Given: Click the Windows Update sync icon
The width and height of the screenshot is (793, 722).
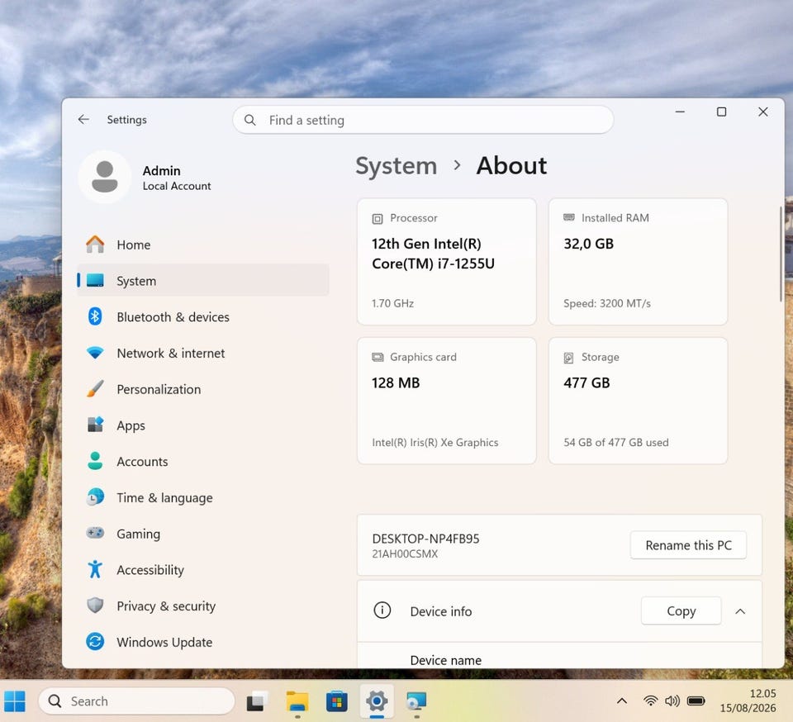Looking at the screenshot, I should [x=95, y=642].
